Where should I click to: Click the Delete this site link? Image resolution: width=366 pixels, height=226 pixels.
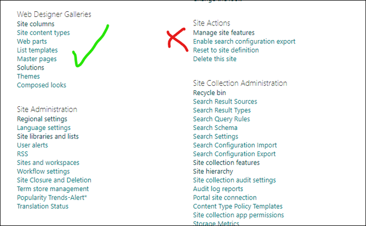click(215, 59)
